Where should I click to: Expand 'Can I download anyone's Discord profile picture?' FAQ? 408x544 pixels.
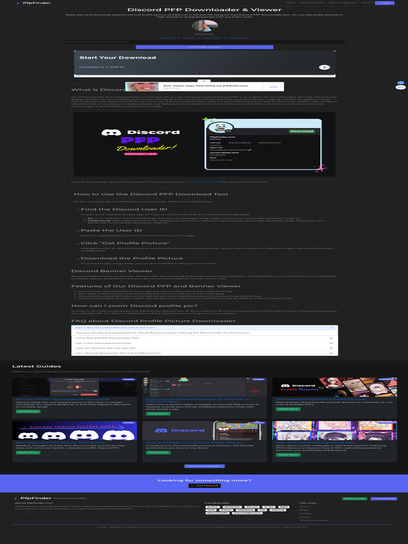205,353
